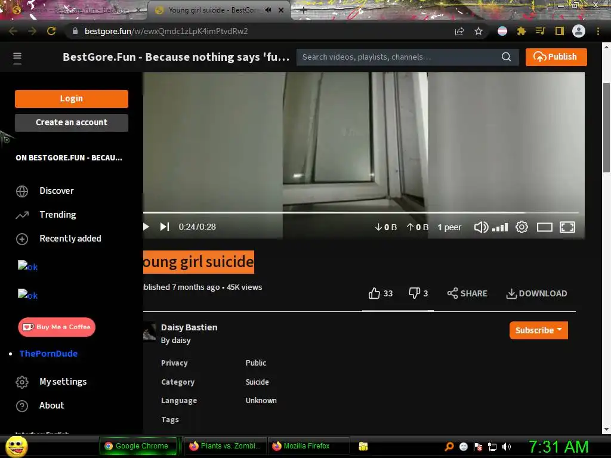Click the video progress bar
611x458 pixels.
[x=360, y=213]
